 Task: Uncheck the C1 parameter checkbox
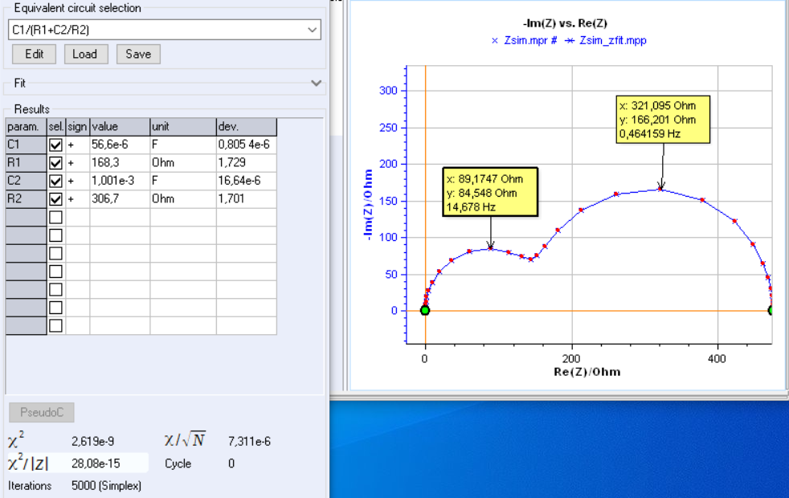coord(56,145)
